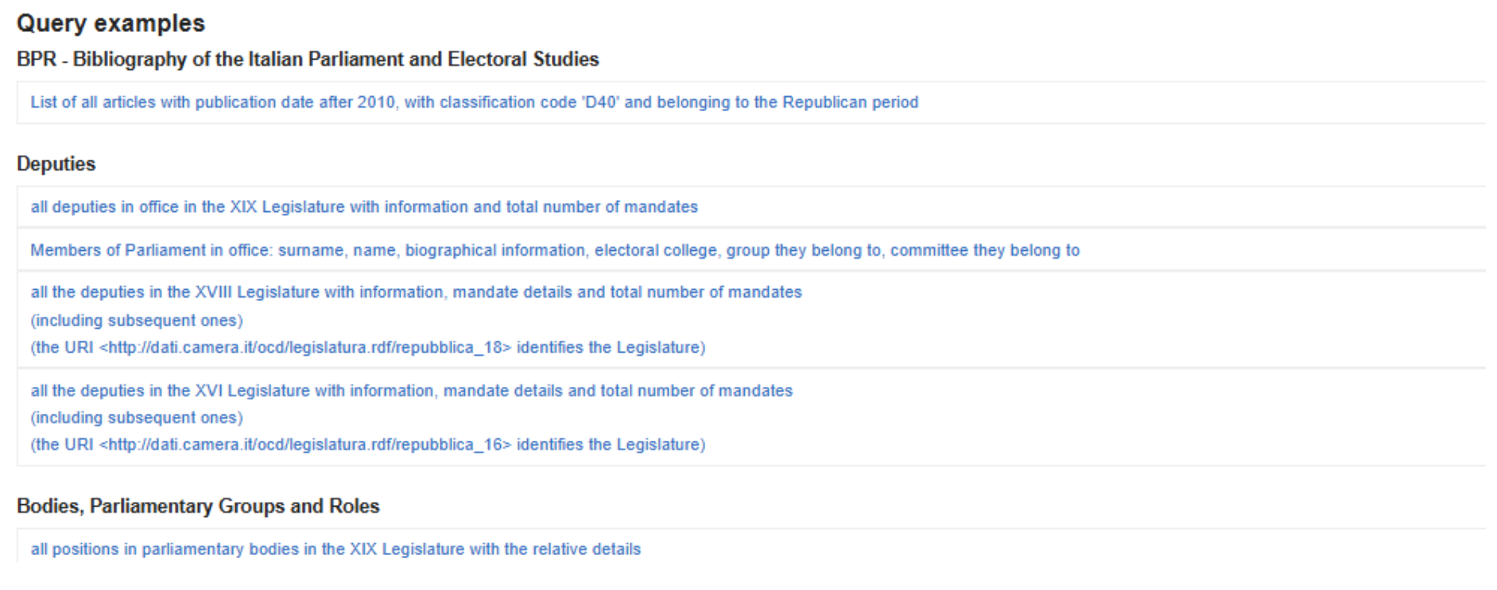Click 'Republican period' words in articles link

tap(850, 102)
